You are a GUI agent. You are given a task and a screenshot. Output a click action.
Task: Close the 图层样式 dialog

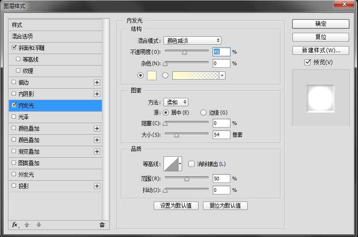[344, 4]
